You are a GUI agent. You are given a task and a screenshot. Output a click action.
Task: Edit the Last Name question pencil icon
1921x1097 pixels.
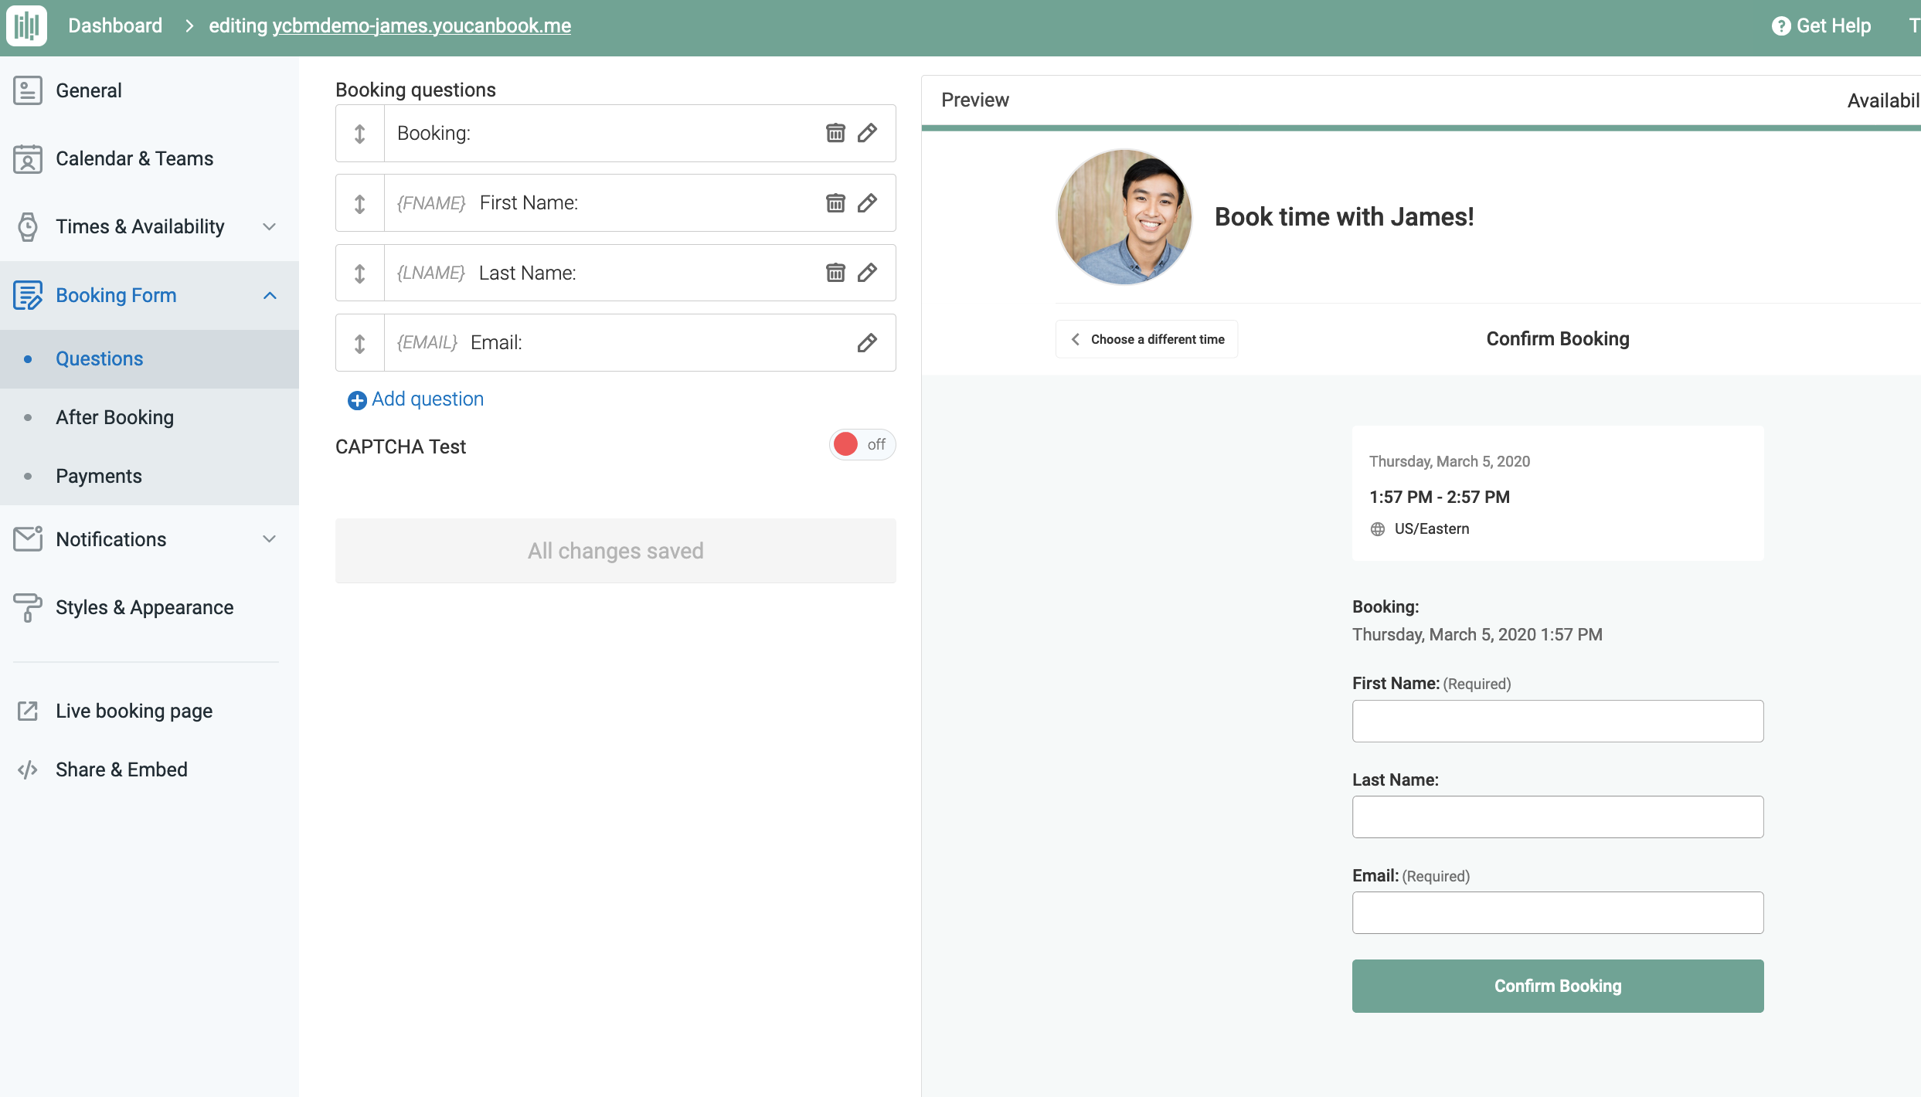[867, 273]
